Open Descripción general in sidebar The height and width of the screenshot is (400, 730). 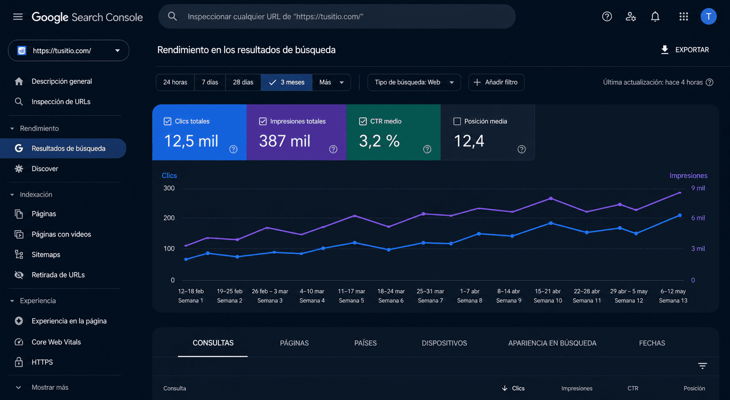[62, 81]
